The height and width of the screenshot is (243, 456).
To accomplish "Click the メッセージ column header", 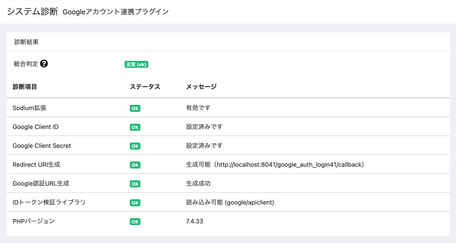I will [201, 87].
